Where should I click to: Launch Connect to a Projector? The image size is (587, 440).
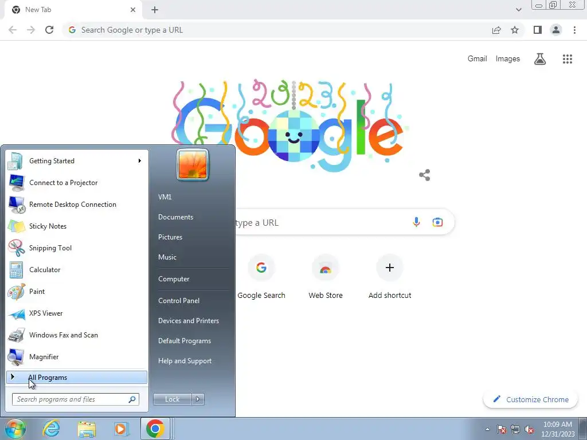[x=77, y=183]
